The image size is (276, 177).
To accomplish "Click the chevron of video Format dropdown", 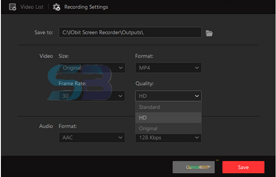I will click(197, 68).
